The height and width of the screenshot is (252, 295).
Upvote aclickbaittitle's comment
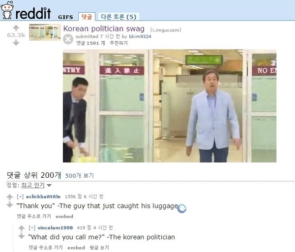[x=10, y=197]
